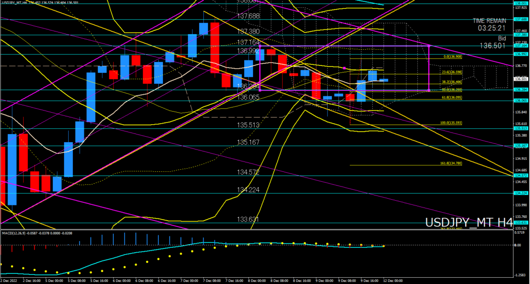
Task: Click the white 136.501 current-price axis tag
Action: (x=521, y=79)
